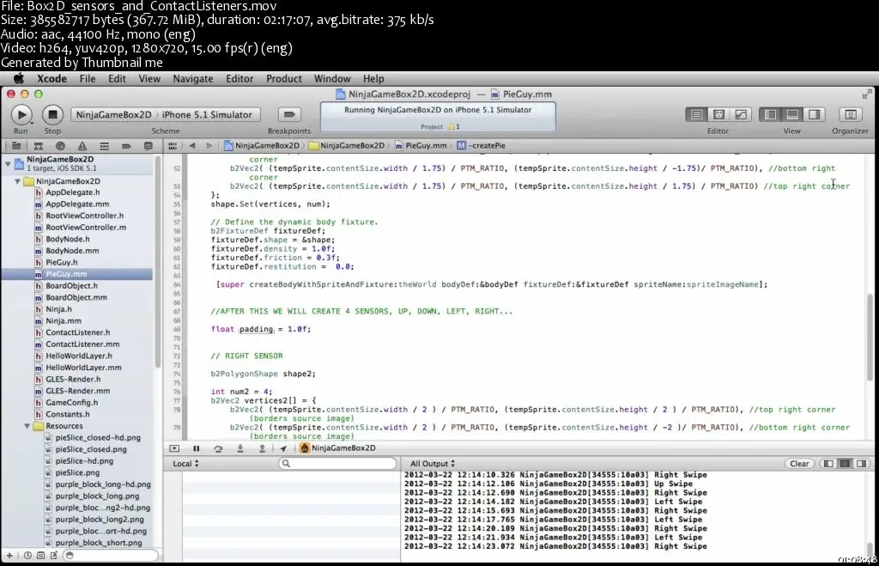Filter navigator to unsaved files
This screenshot has height=566, width=879.
pyautogui.click(x=54, y=556)
